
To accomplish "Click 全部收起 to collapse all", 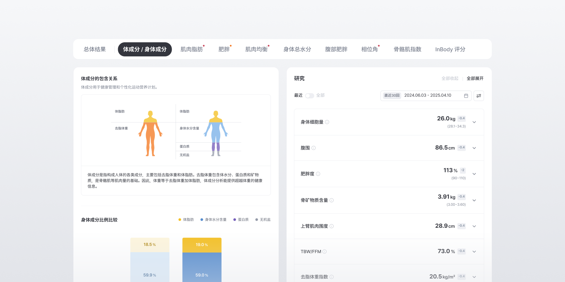I will [x=450, y=79].
